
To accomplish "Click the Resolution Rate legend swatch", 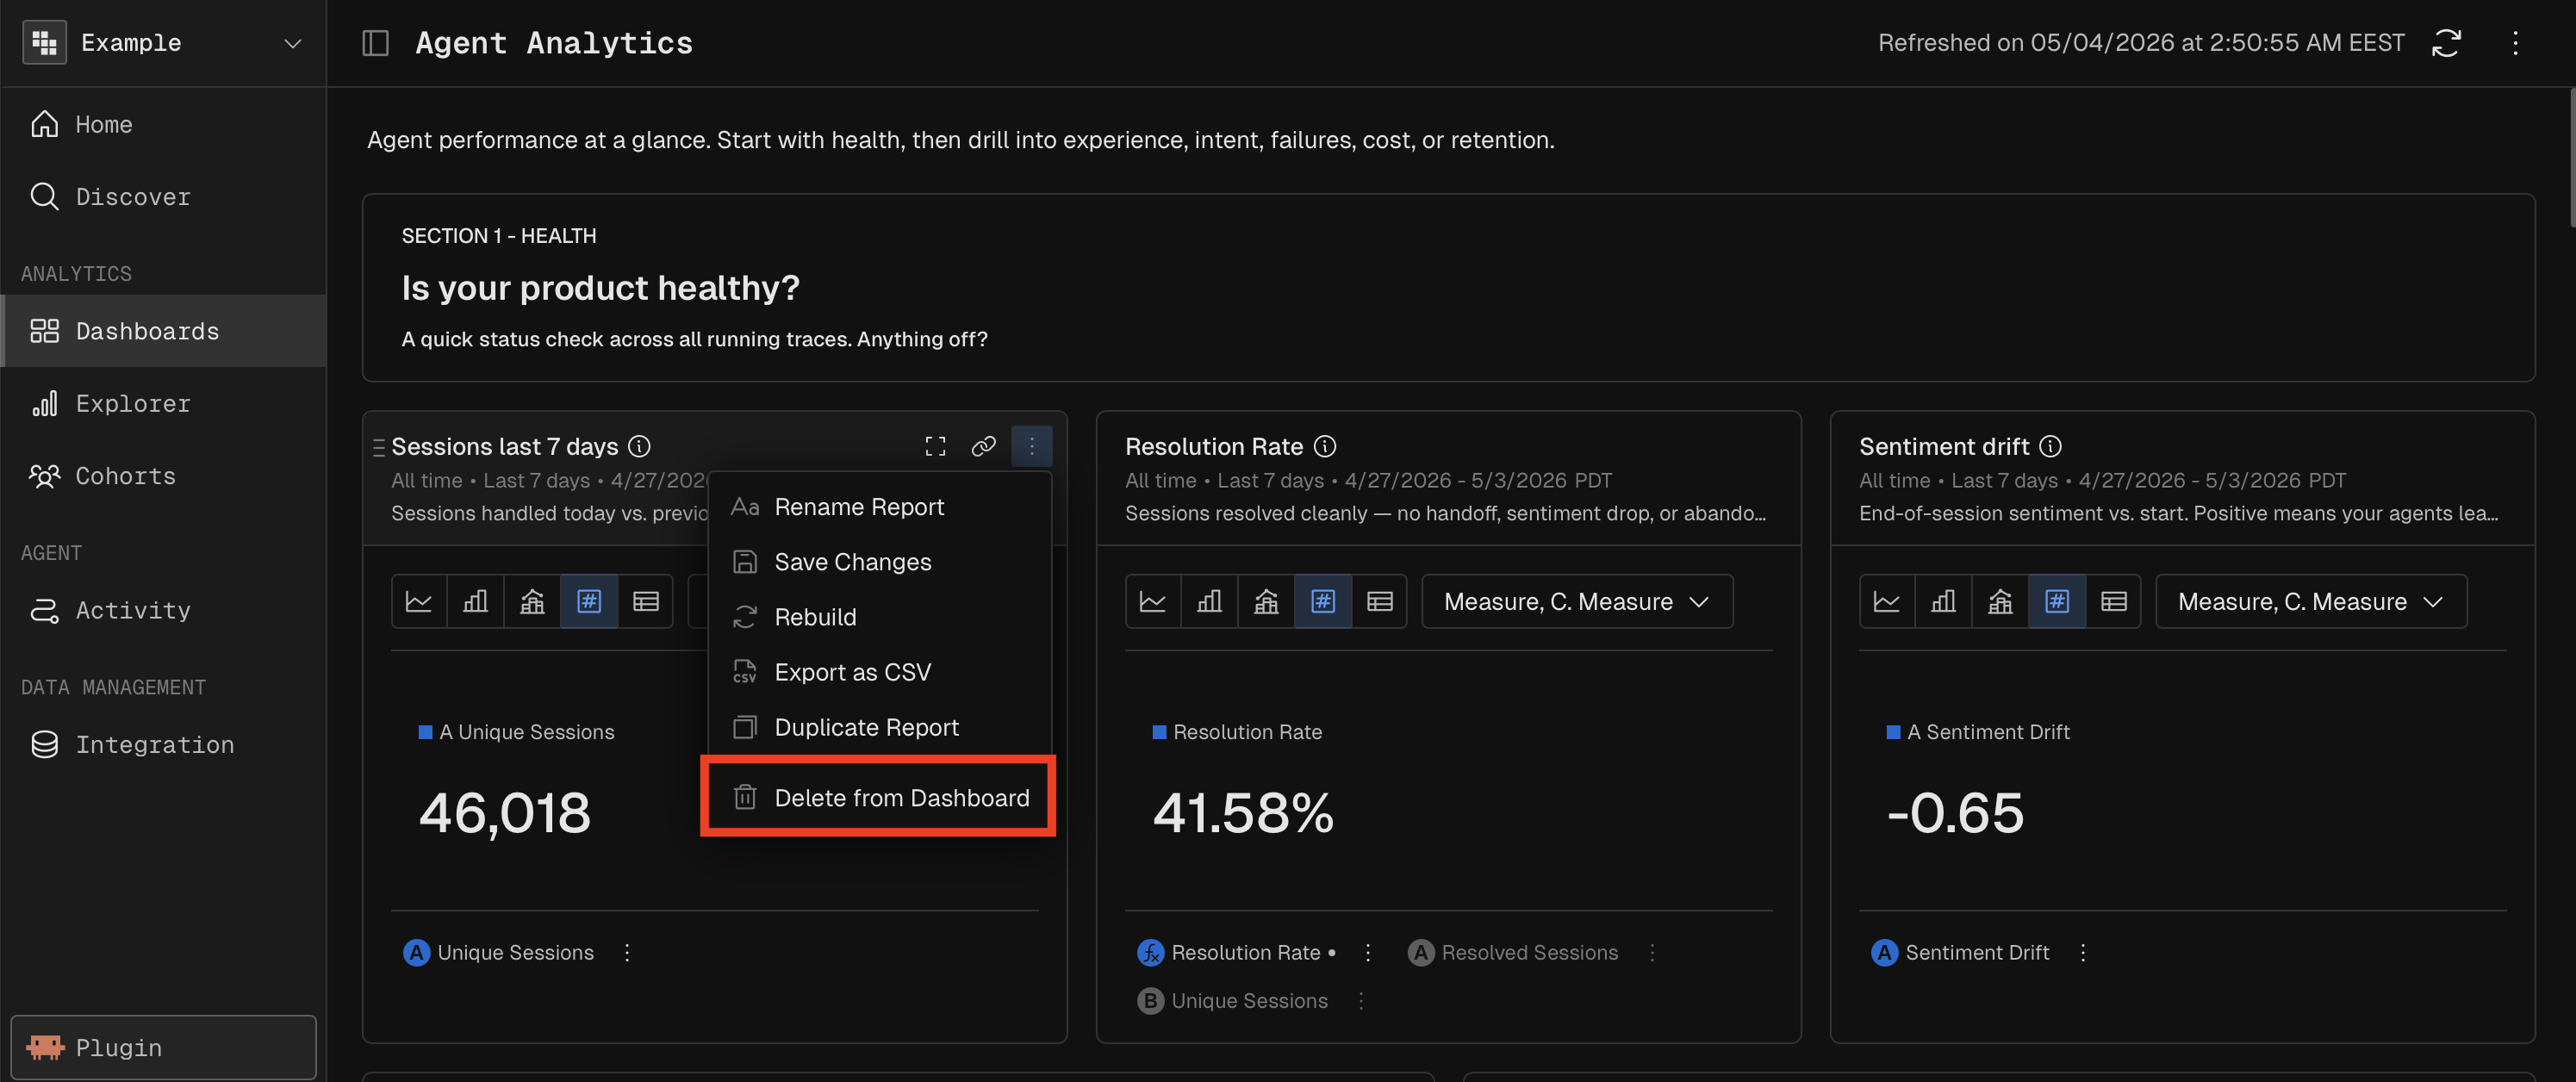I will click(x=1159, y=732).
